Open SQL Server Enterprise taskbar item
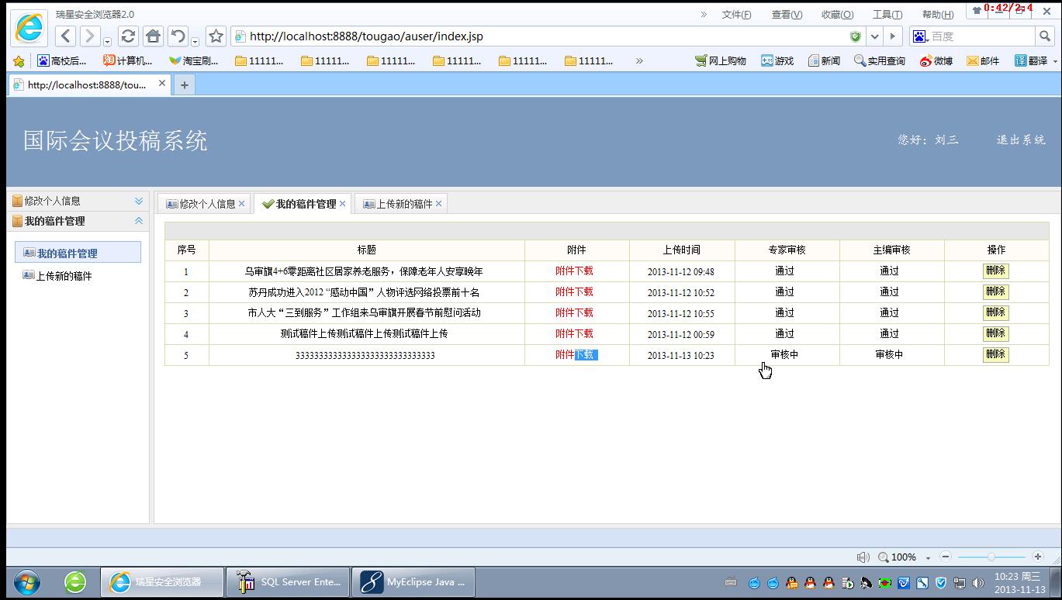 point(287,581)
